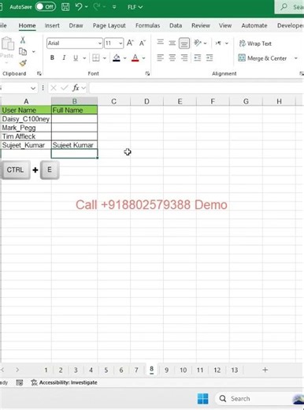Open the Copy options dropdown arrow
The image size is (304, 410).
34,52
